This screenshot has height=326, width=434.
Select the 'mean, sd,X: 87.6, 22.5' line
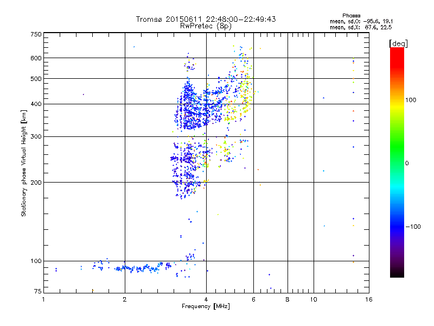point(361,28)
